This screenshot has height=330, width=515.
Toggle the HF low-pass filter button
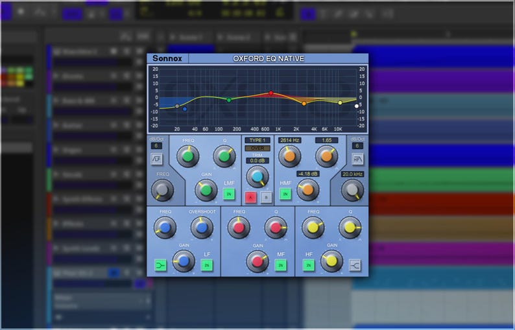point(357,159)
